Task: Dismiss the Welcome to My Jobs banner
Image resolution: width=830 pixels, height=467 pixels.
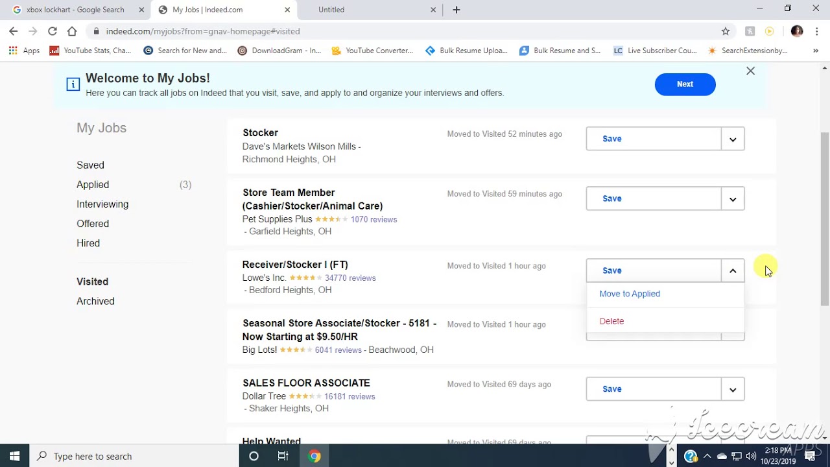Action: pyautogui.click(x=750, y=71)
